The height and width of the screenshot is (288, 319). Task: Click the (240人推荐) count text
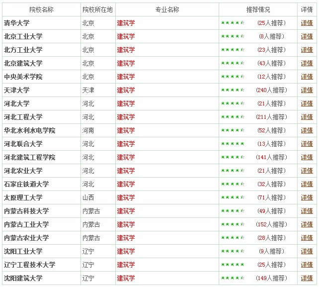pyautogui.click(x=271, y=90)
